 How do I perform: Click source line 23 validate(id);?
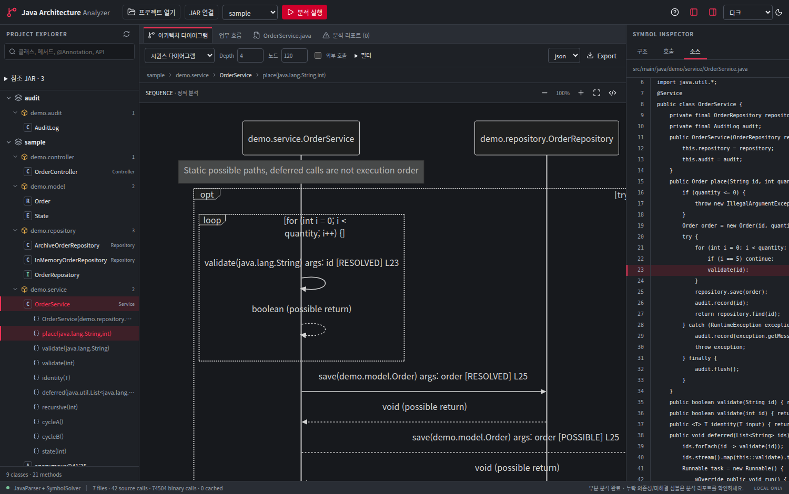click(x=707, y=270)
